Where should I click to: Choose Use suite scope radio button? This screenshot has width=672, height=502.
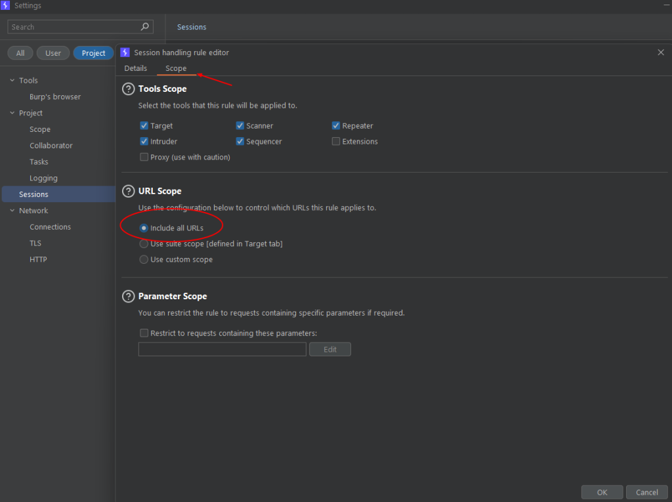point(144,244)
